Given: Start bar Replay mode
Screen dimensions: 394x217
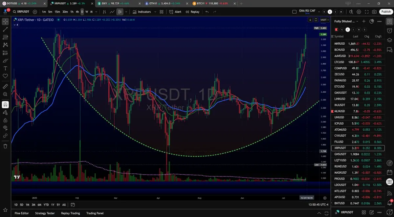Looking at the screenshot, I should [x=192, y=12].
